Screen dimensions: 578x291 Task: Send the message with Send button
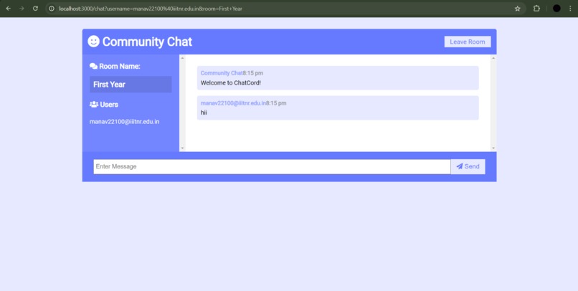point(468,166)
